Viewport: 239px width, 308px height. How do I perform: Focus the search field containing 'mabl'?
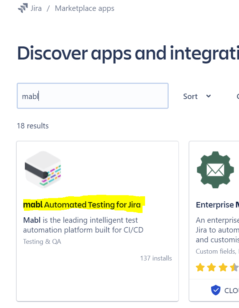pos(93,96)
